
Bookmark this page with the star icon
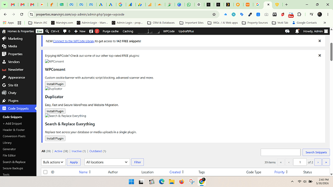click(x=214, y=14)
